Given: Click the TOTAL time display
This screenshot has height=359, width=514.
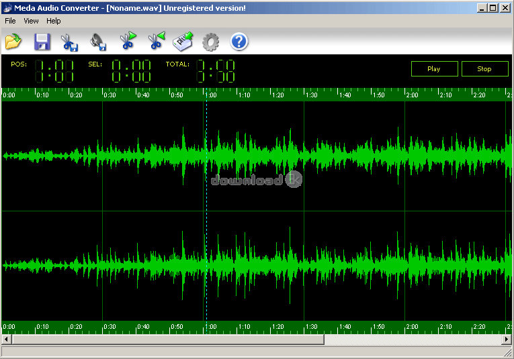Looking at the screenshot, I should (216, 70).
